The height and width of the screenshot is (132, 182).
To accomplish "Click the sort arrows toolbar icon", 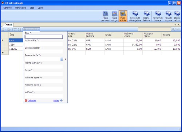I will (19, 29).
